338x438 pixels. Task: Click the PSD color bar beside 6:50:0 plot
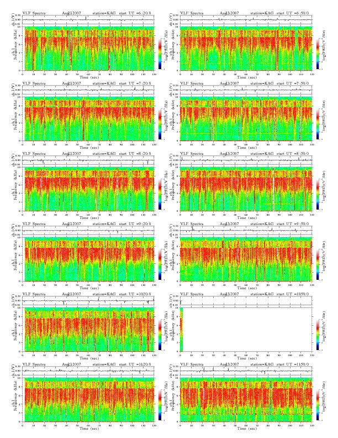(x=318, y=54)
